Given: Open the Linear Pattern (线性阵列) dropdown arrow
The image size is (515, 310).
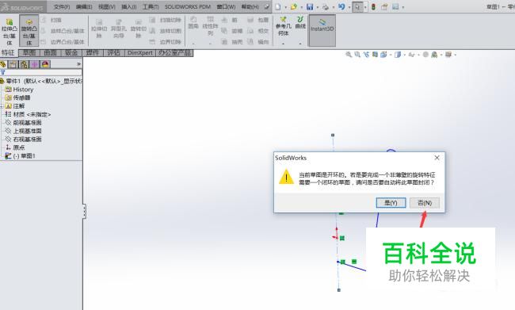Looking at the screenshot, I should click(210, 44).
